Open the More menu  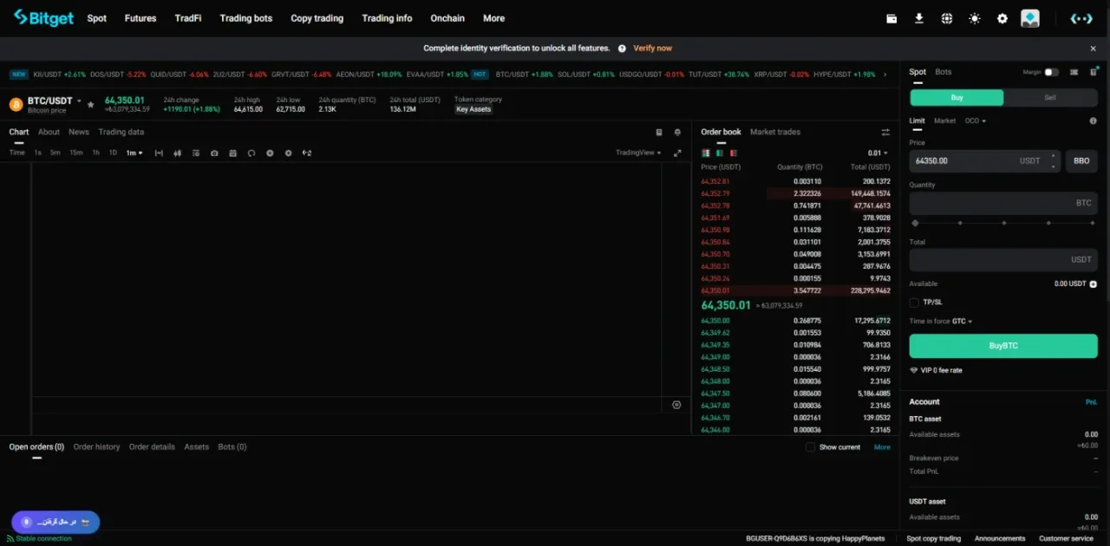(493, 18)
